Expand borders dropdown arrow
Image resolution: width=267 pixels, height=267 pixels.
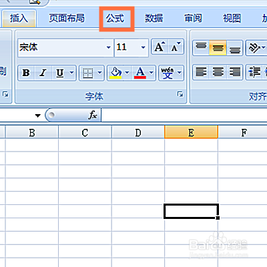(99, 73)
